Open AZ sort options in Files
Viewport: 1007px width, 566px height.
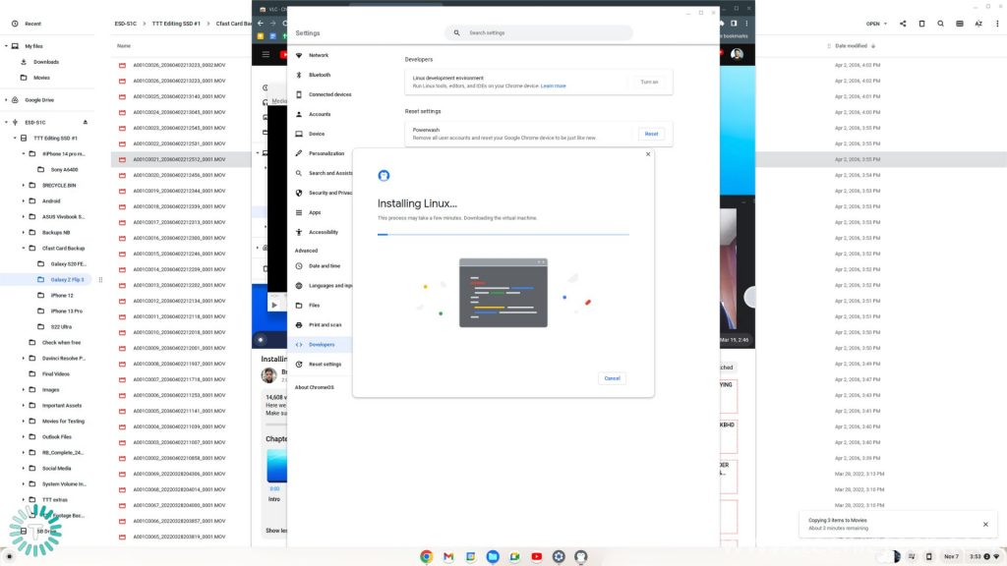pos(978,24)
